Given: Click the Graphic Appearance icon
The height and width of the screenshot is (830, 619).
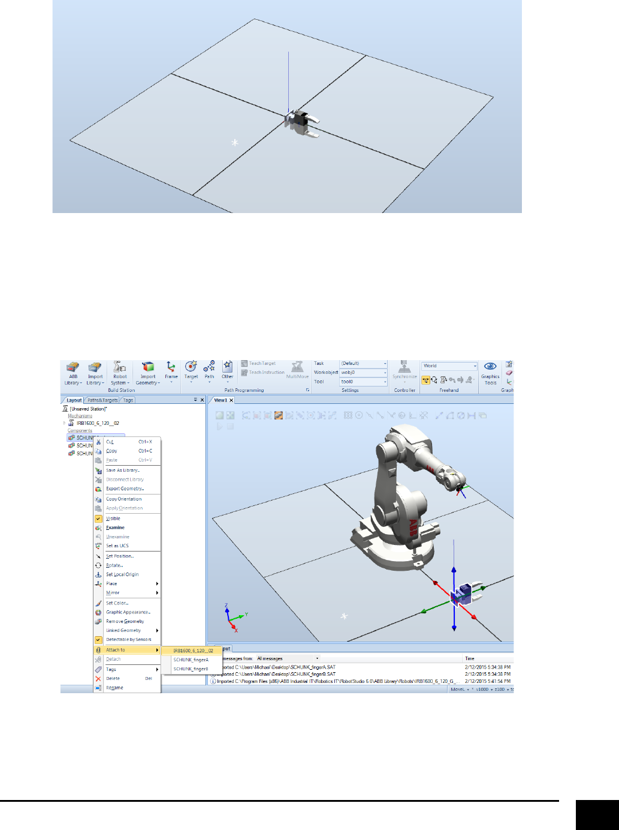Looking at the screenshot, I should point(98,612).
